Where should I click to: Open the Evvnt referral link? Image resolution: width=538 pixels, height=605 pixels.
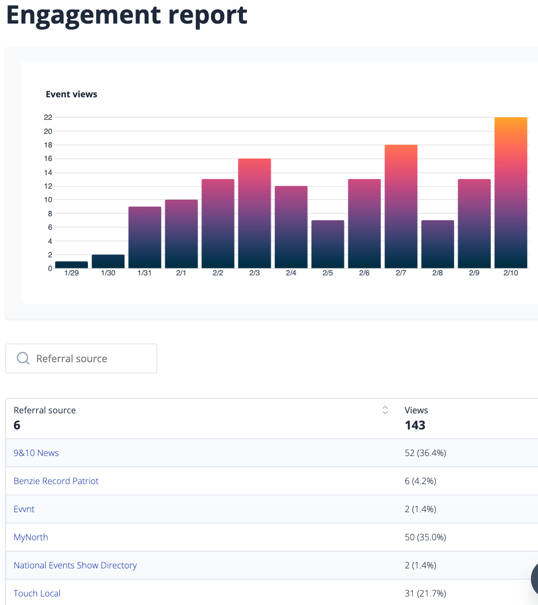pos(24,509)
